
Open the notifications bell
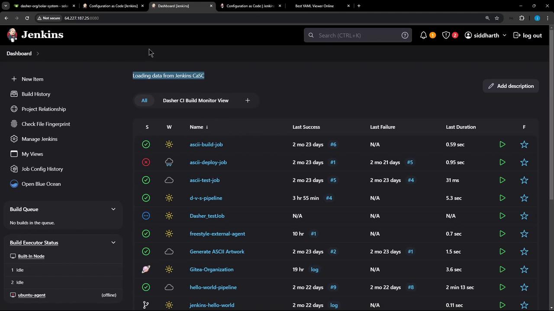423,35
